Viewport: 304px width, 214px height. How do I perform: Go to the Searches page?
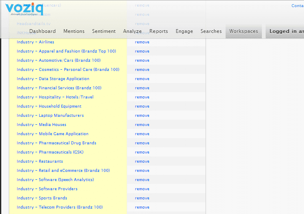pyautogui.click(x=211, y=31)
